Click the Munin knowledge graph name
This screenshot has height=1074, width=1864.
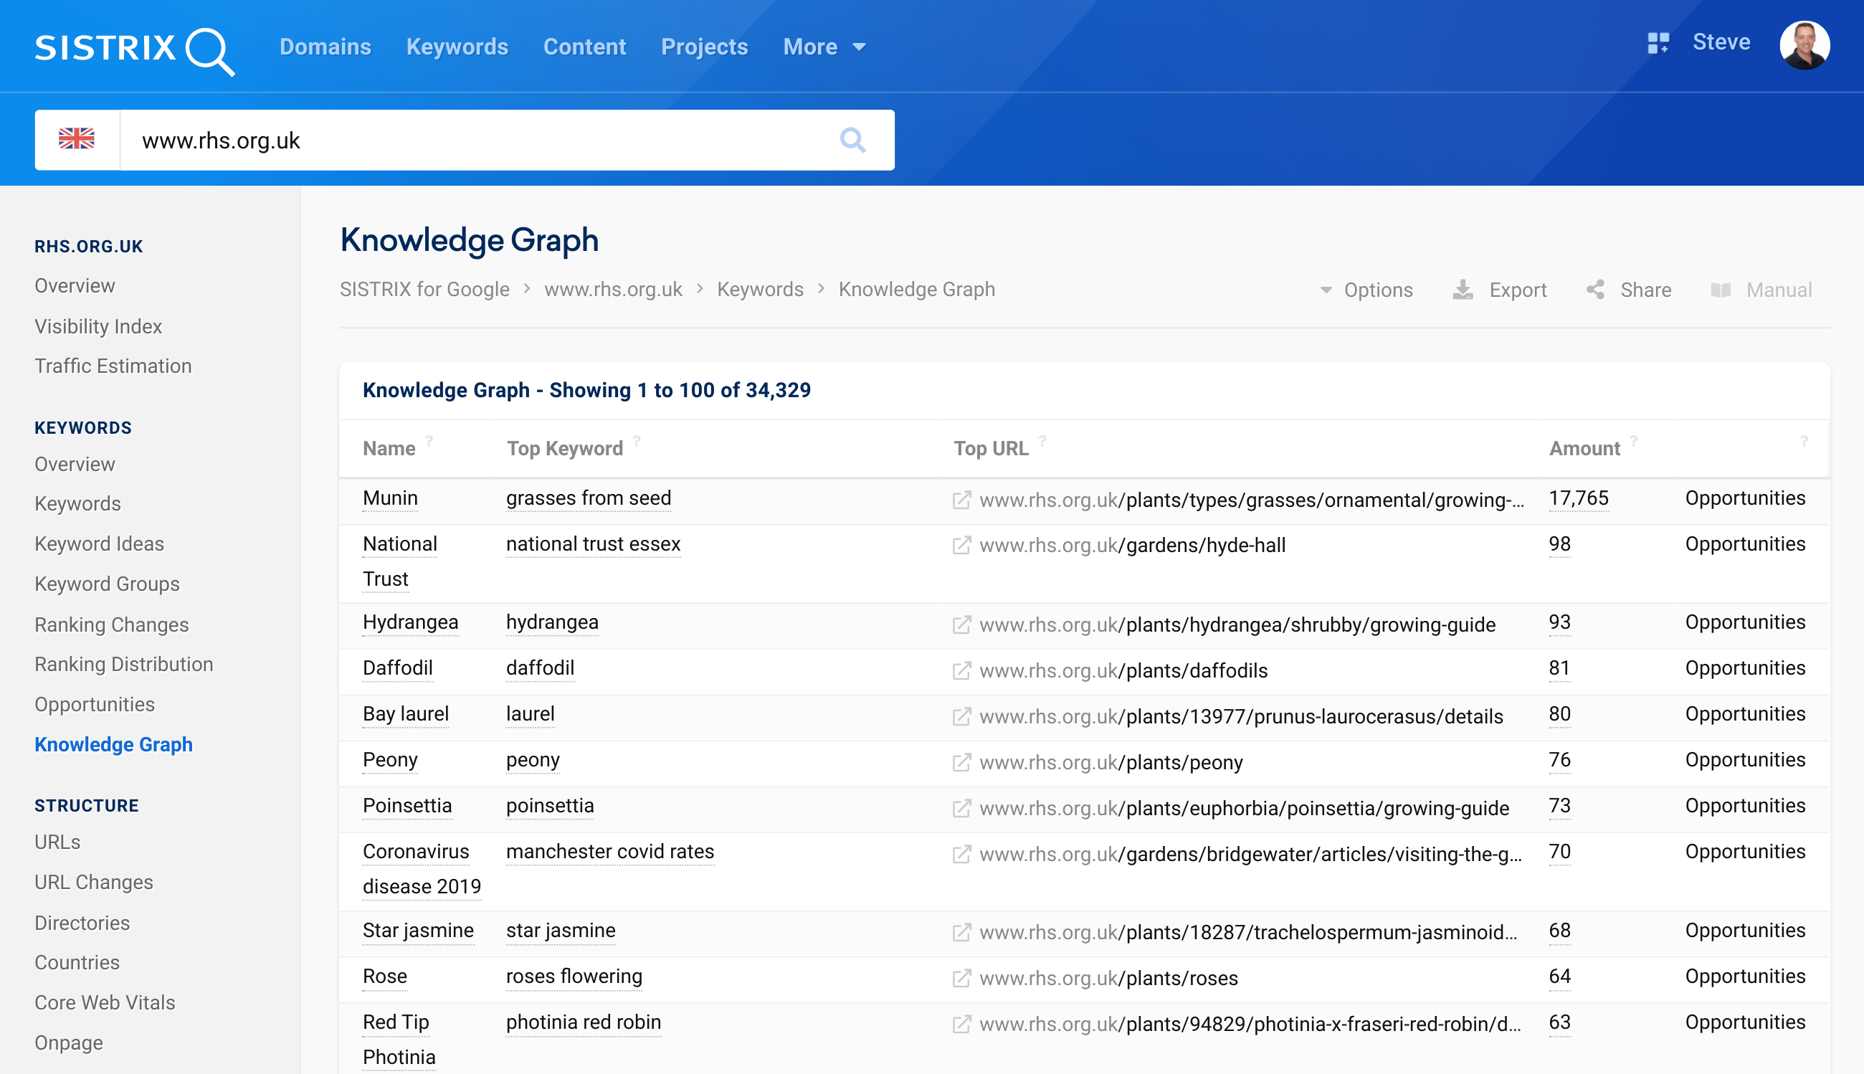click(x=390, y=499)
